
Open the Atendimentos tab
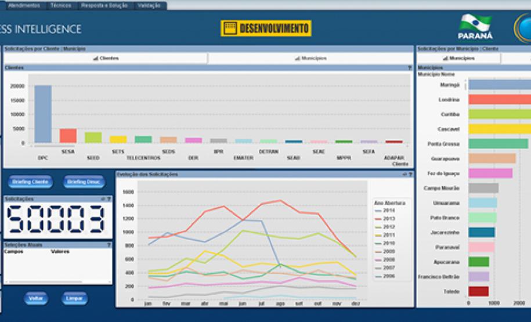tap(24, 5)
